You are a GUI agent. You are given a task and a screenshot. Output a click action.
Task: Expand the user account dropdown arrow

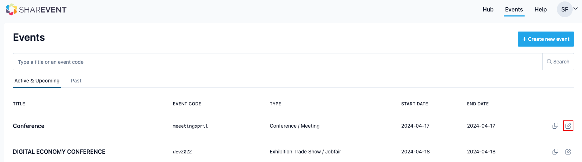tap(576, 9)
